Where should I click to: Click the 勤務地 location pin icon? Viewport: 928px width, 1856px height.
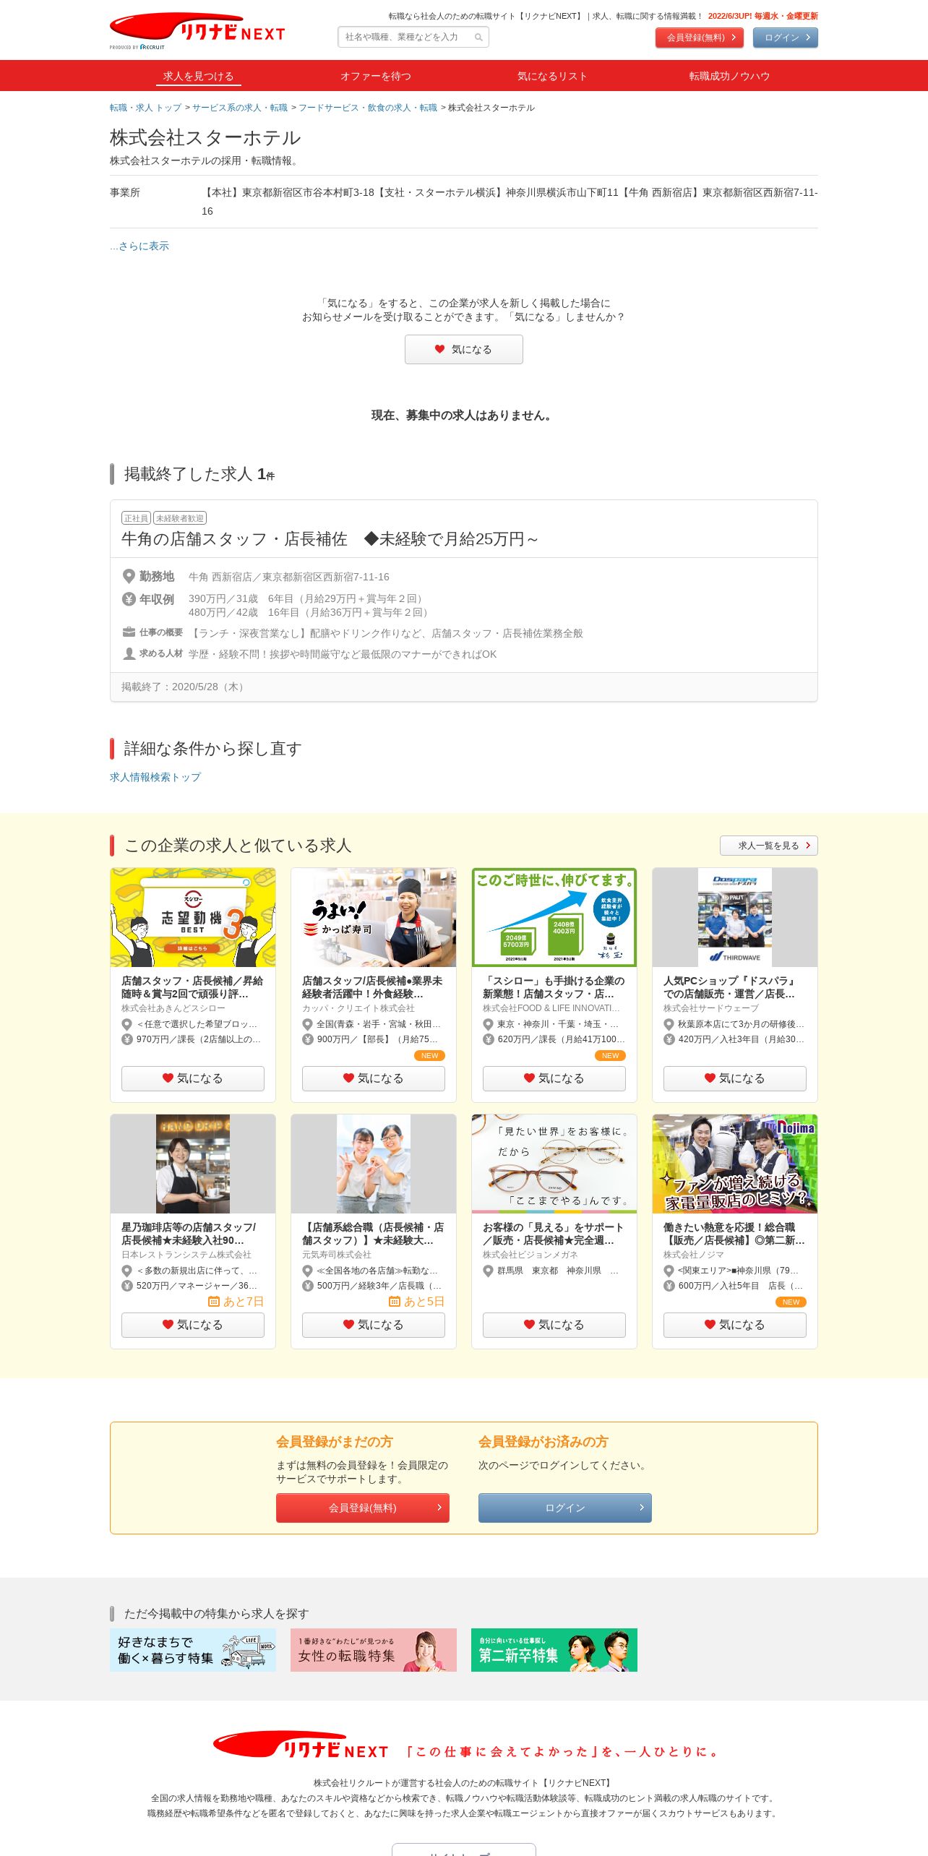click(x=129, y=576)
